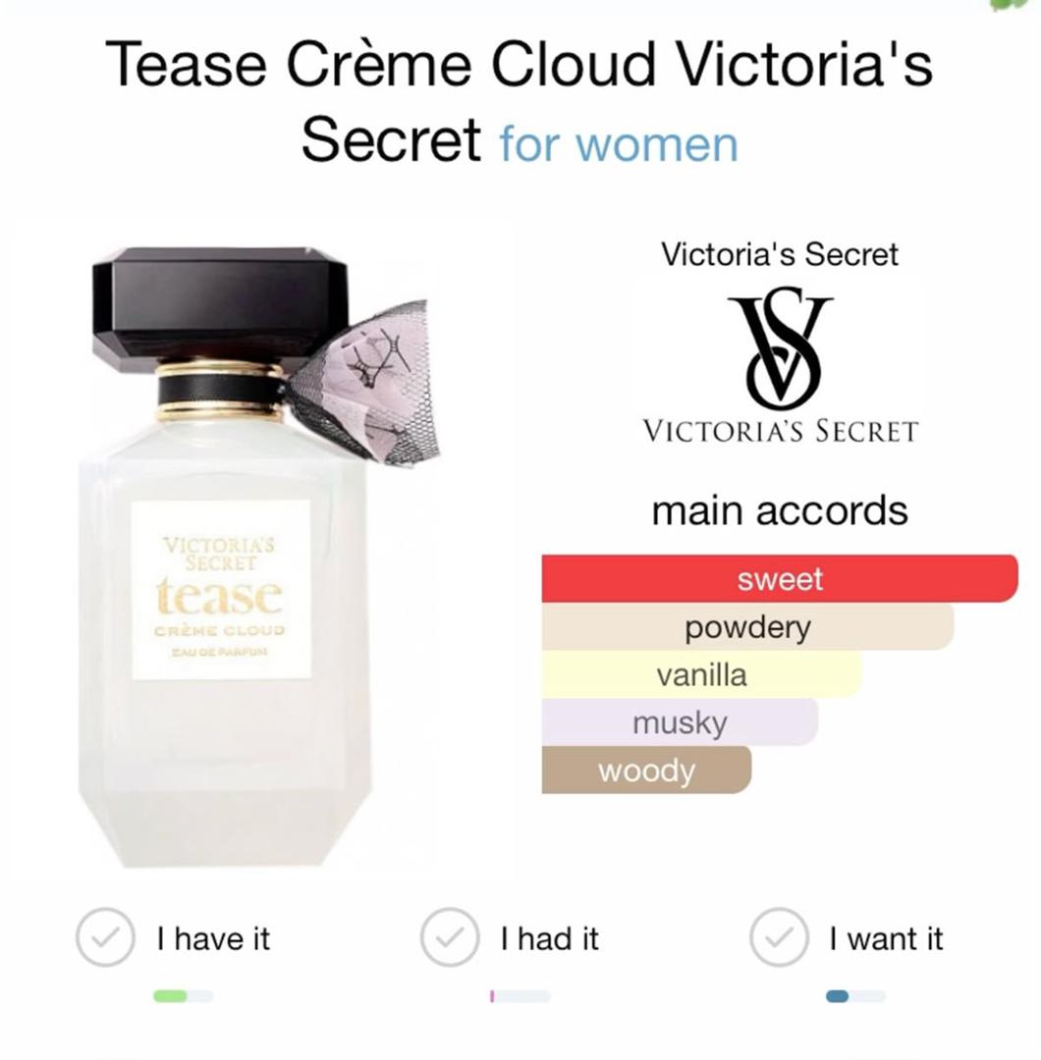The height and width of the screenshot is (1060, 1041).
Task: Click the "main accords" heading
Action: click(779, 510)
